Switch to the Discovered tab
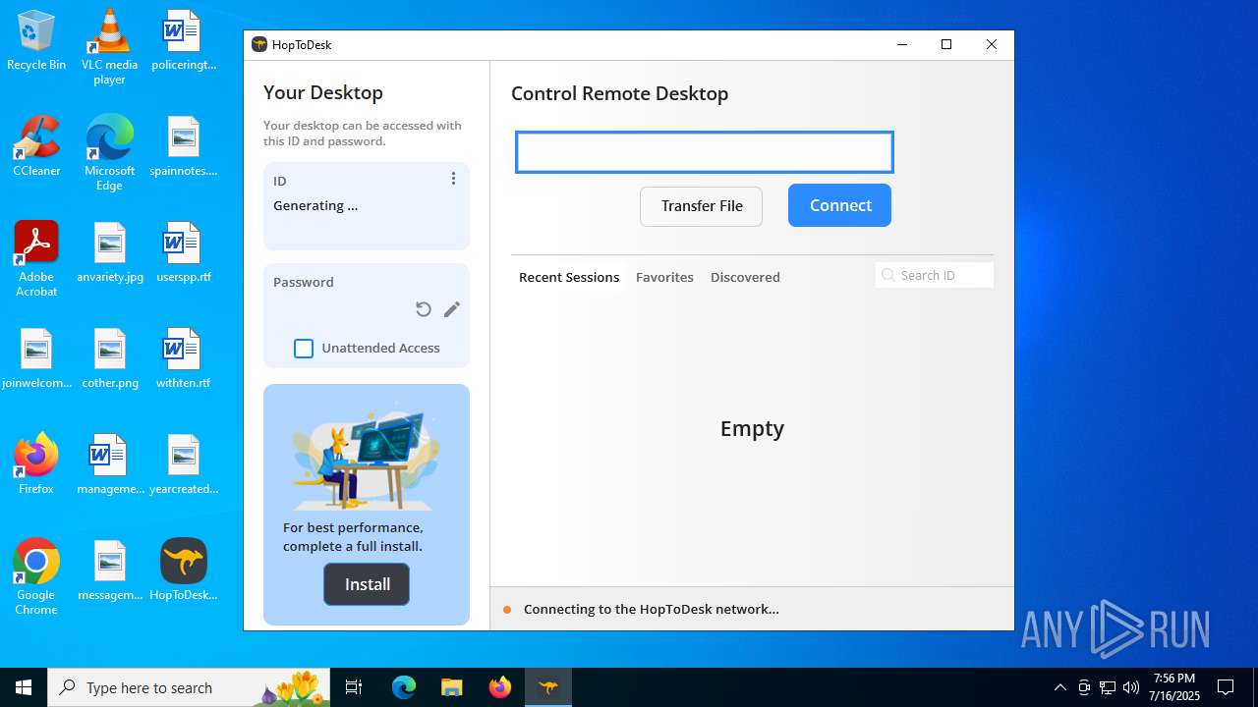Viewport: 1258px width, 707px height. click(x=745, y=277)
